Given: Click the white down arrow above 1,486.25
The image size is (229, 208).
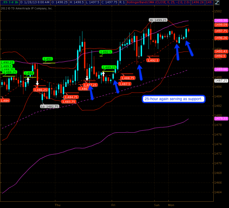Looking at the screenshot, I should point(37,83).
